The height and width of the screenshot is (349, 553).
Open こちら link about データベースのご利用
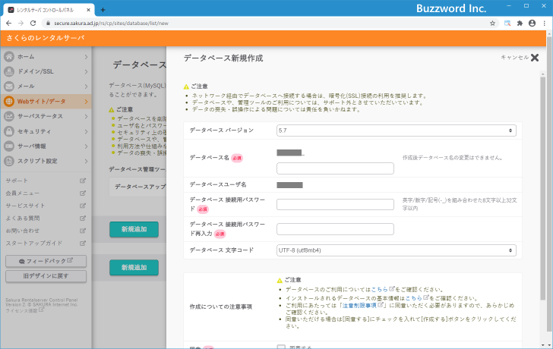point(380,290)
